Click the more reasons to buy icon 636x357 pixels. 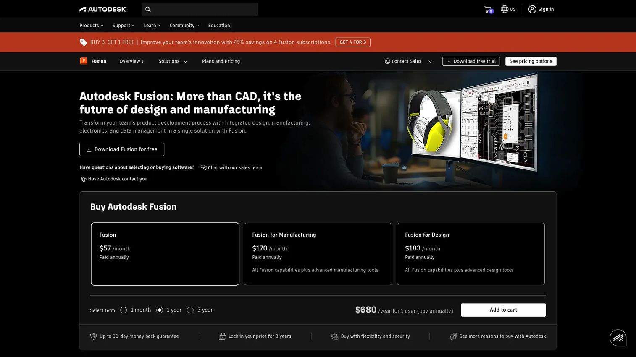[453, 336]
